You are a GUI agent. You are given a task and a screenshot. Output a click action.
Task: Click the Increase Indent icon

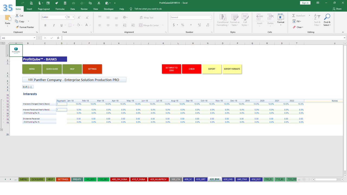tap(133, 25)
